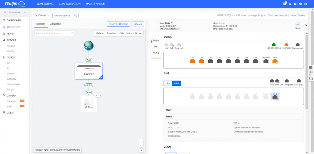
Task: Edit device alias with pencil icon
Action: point(172,22)
